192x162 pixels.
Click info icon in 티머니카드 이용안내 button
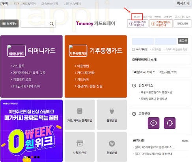click(131, 24)
